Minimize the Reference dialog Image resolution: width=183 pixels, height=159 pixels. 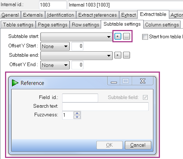(x=114, y=81)
